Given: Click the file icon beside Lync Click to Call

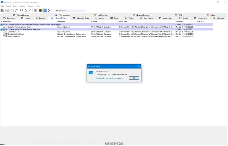Looking at the screenshot, I should (x=6, y=32).
